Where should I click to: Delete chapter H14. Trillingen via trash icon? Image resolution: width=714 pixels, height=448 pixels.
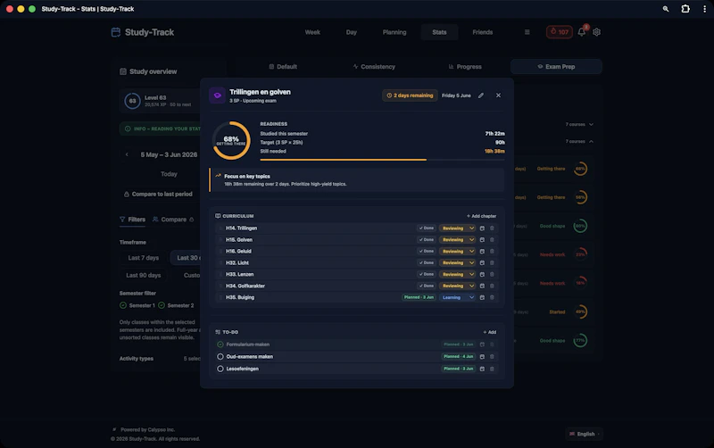[492, 228]
